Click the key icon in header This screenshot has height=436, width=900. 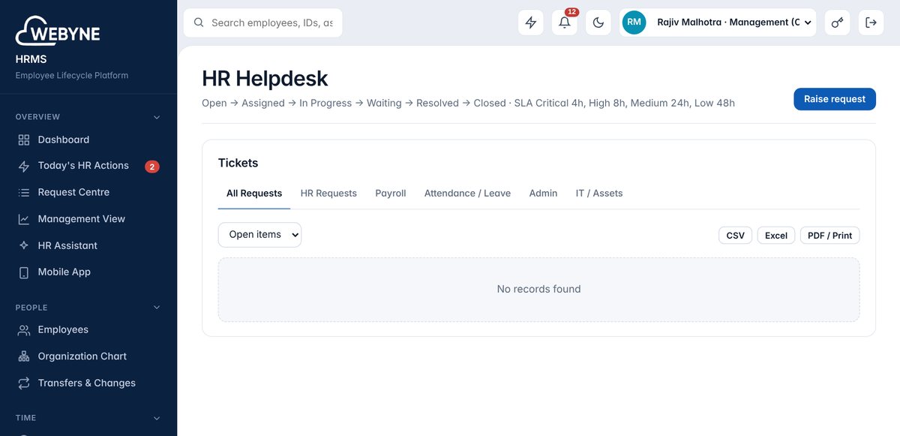[837, 23]
